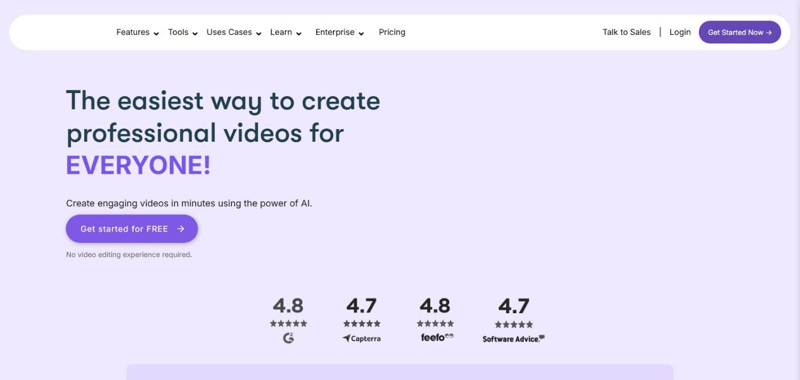
Task: Click the Capterra star rating row
Action: point(362,323)
